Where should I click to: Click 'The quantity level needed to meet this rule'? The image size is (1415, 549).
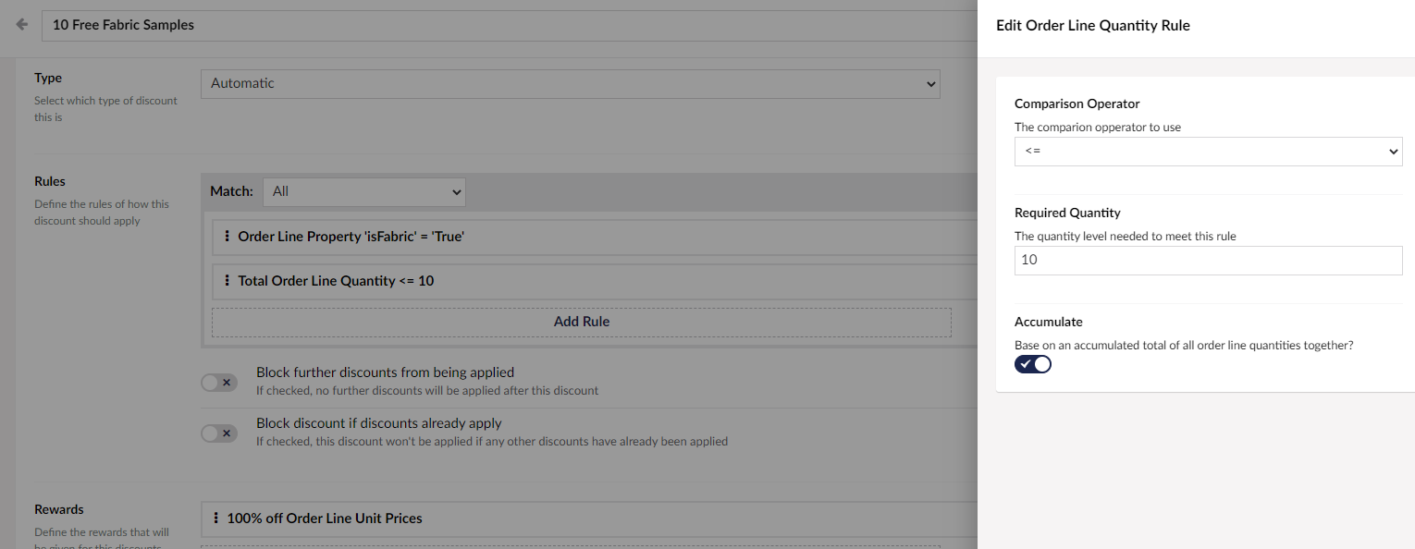1126,236
